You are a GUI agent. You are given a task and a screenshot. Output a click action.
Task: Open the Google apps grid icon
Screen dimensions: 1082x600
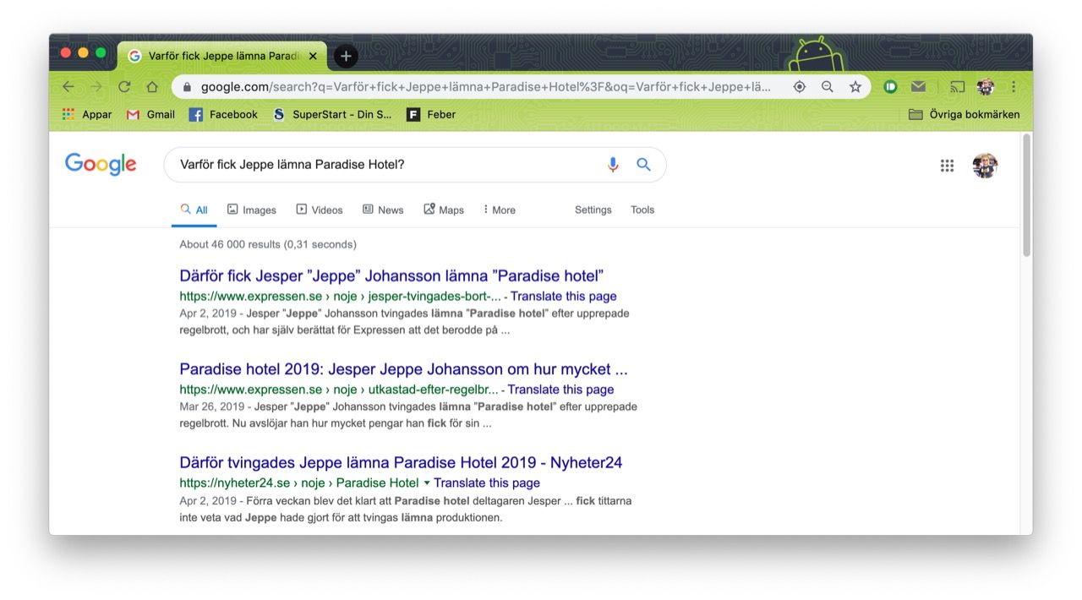point(947,166)
